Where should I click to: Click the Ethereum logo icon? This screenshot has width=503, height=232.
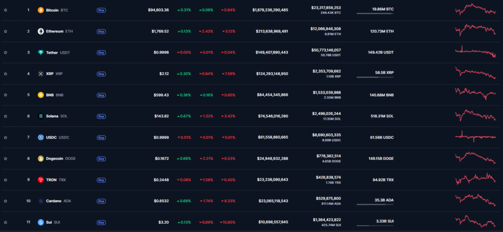[41, 31]
